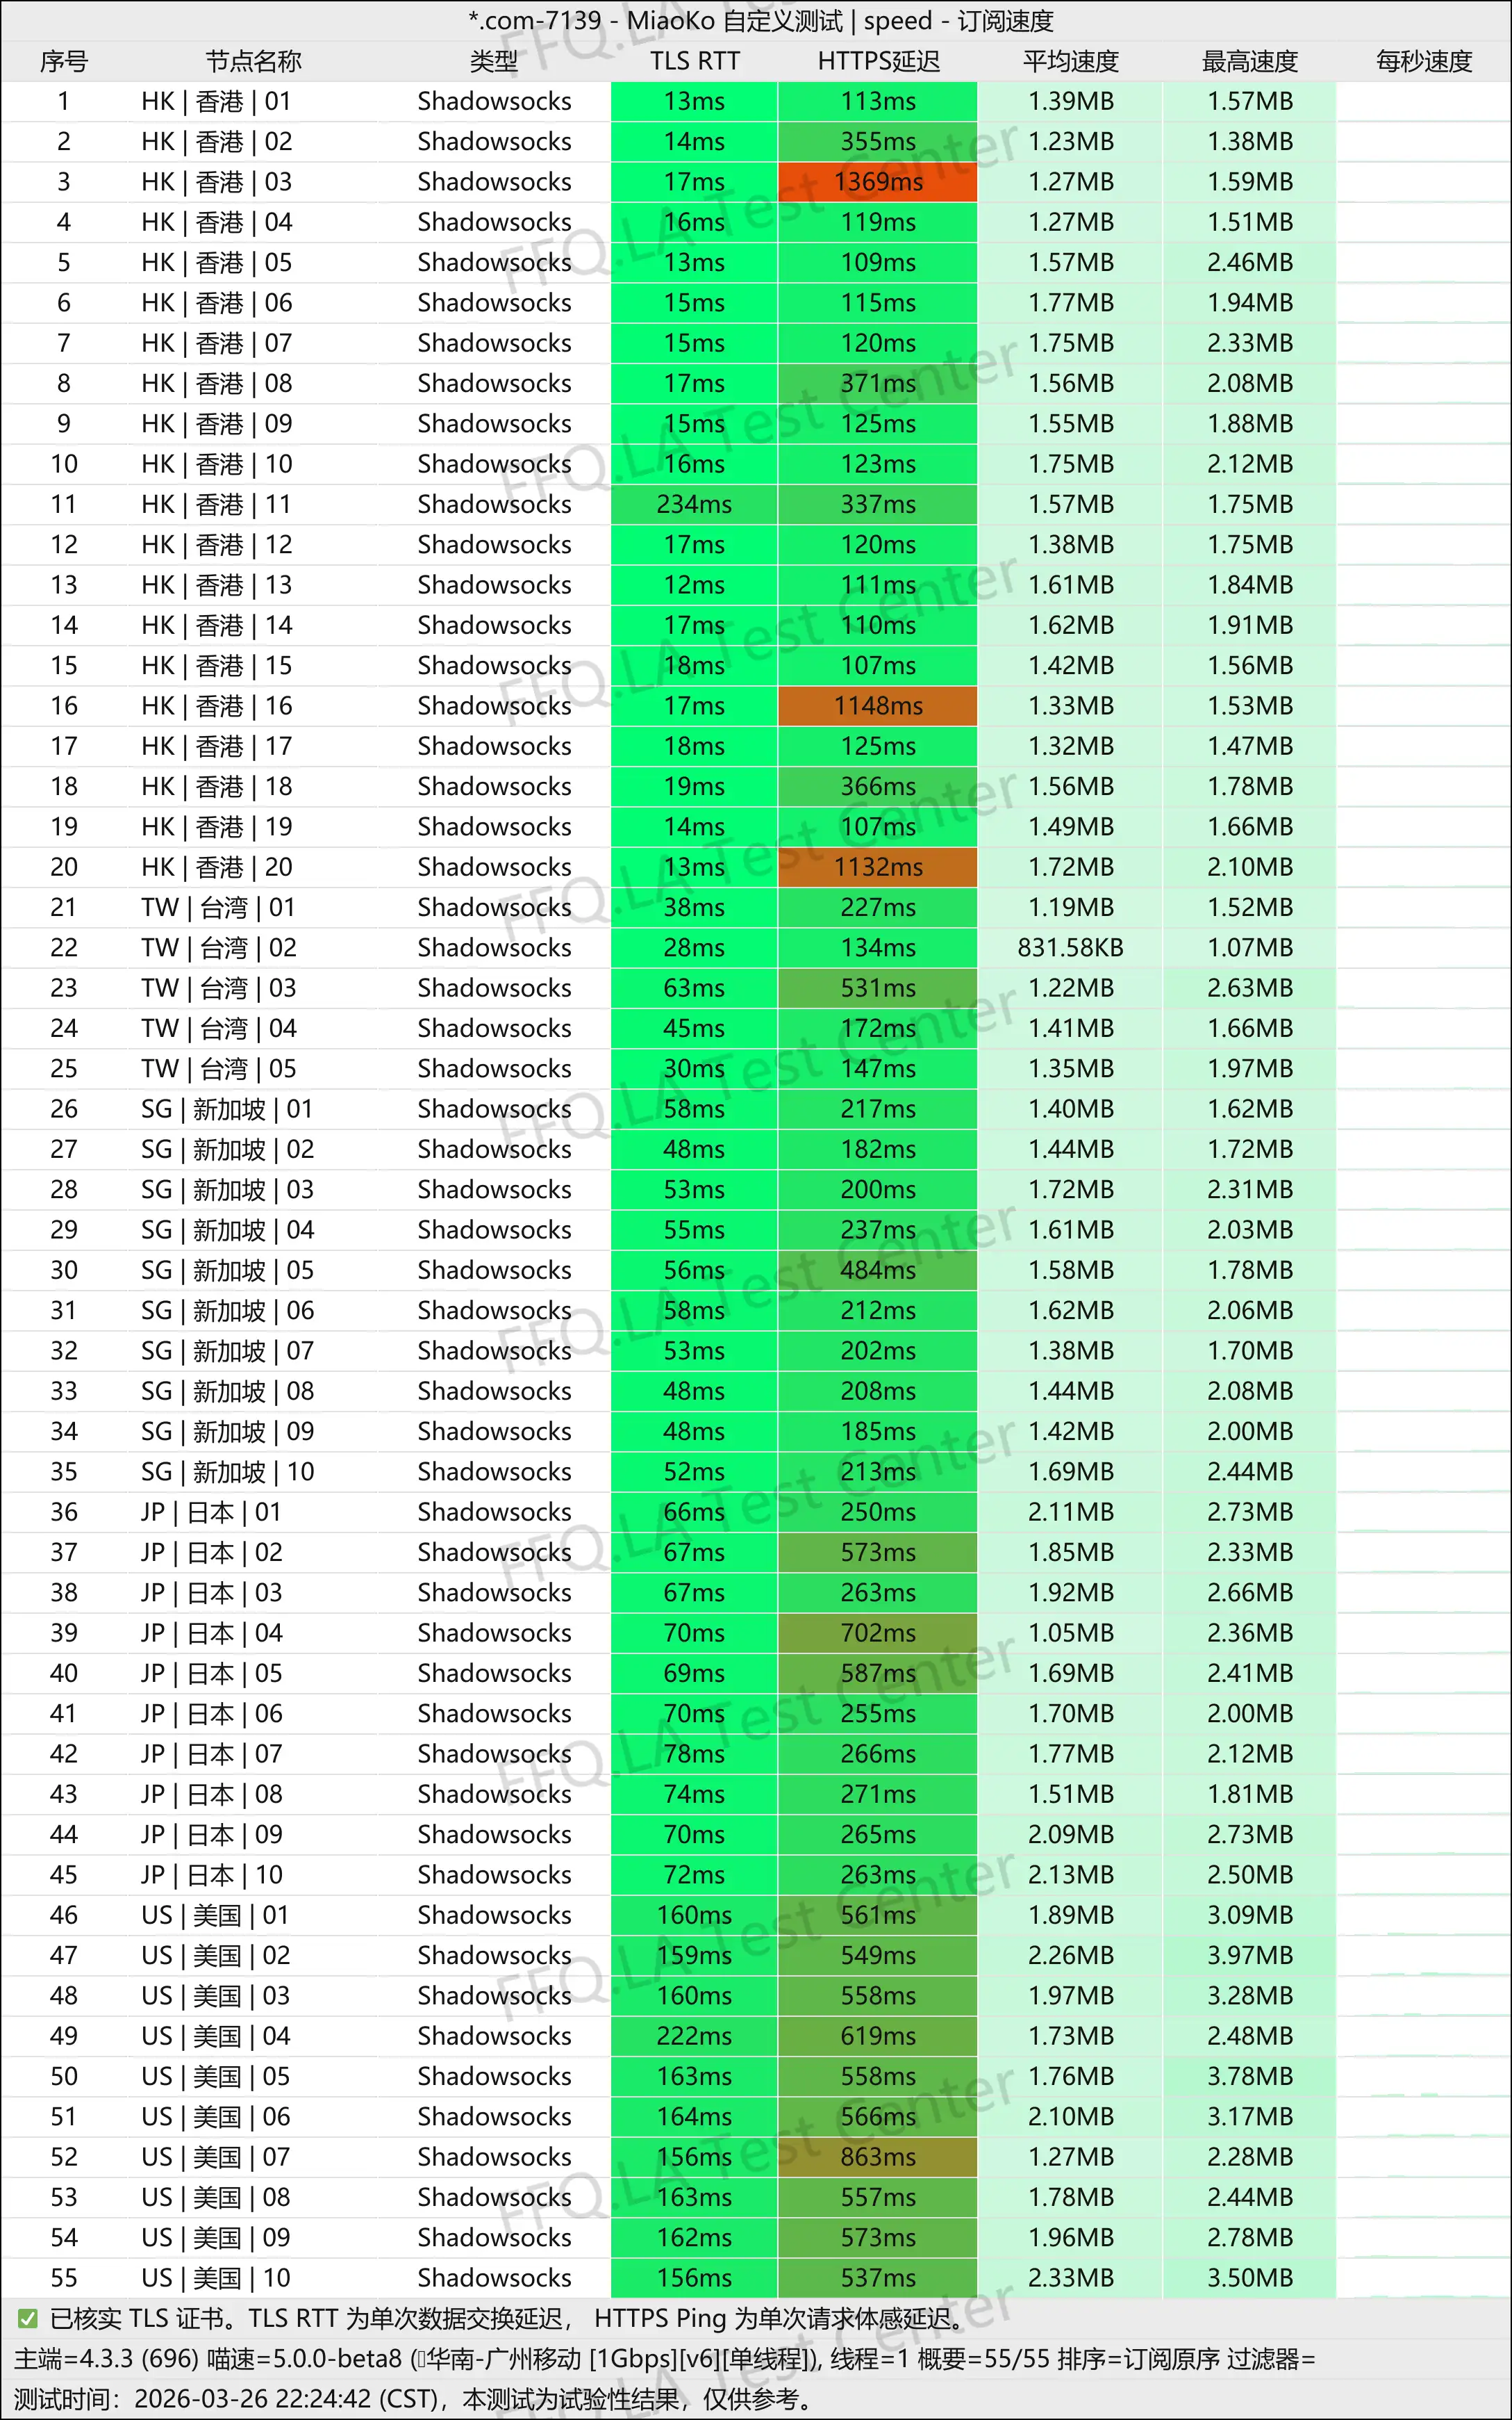Click the 平均速度 column header
This screenshot has height=2420, width=1512.
(x=1070, y=62)
